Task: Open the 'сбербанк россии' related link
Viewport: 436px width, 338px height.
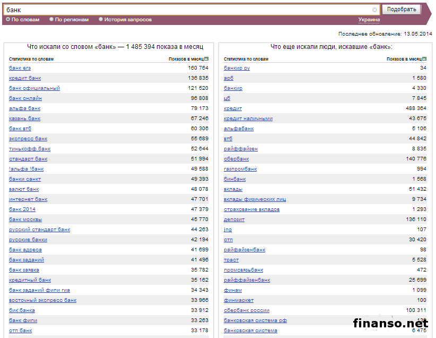Action: pyautogui.click(x=247, y=310)
